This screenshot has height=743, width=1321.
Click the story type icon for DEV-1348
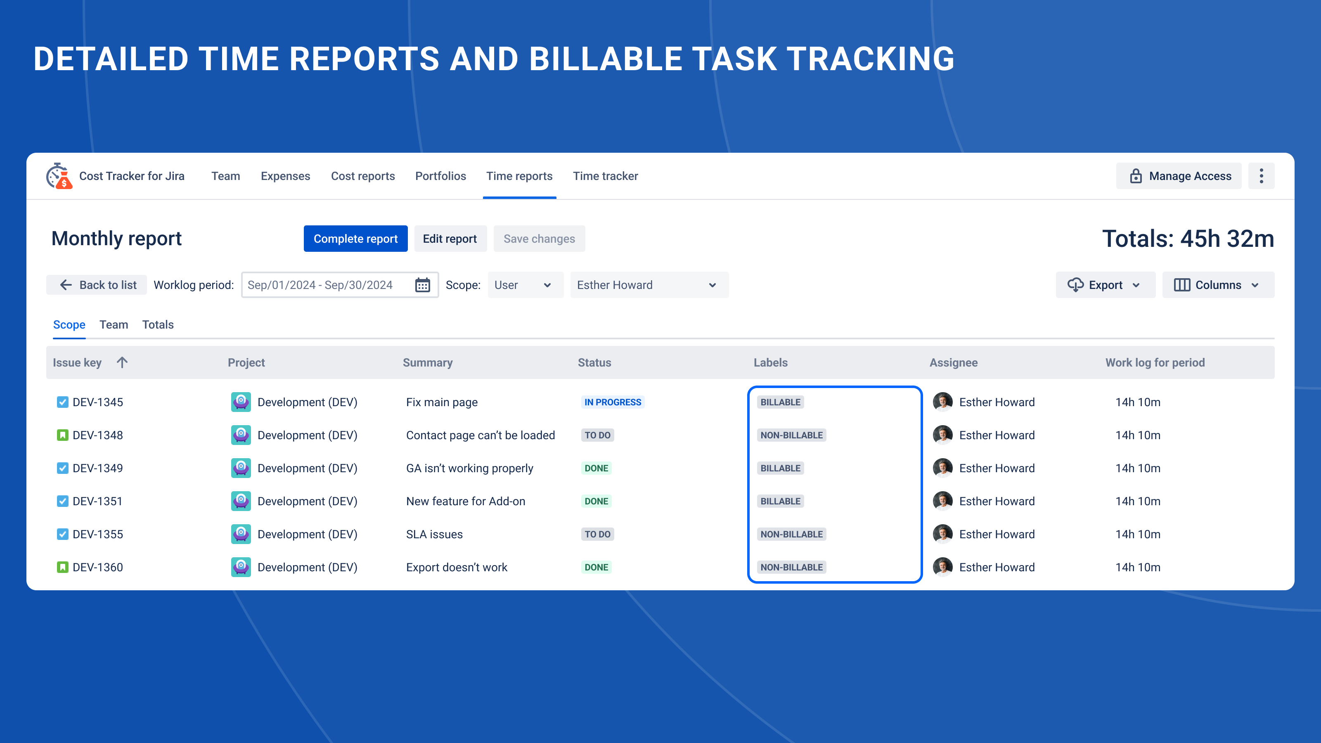63,435
